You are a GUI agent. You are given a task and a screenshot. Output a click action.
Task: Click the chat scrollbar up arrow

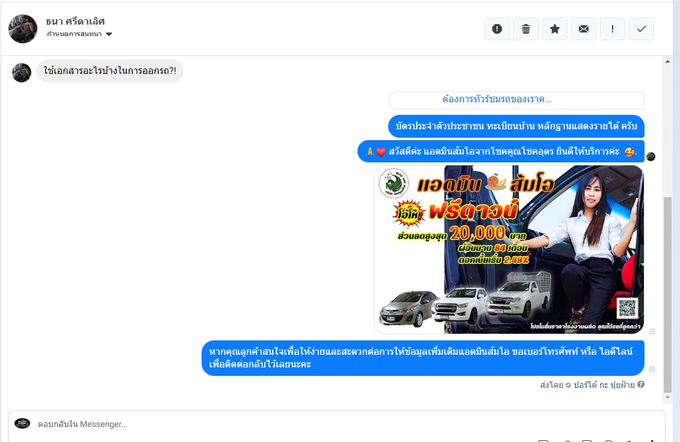tap(667, 61)
